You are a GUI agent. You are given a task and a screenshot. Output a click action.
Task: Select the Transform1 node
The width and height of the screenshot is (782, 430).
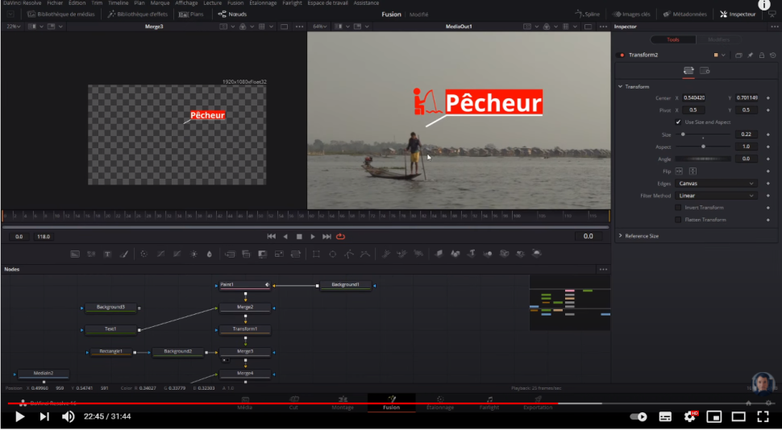click(x=245, y=329)
